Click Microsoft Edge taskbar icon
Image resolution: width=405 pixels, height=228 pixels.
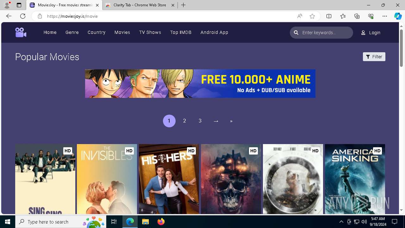point(130,222)
